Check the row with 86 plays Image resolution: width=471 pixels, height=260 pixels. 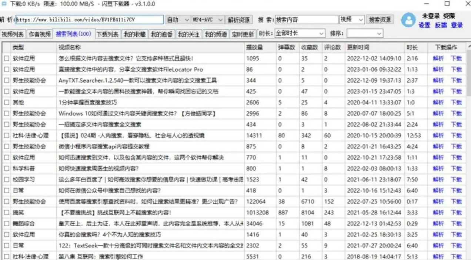coord(7,69)
